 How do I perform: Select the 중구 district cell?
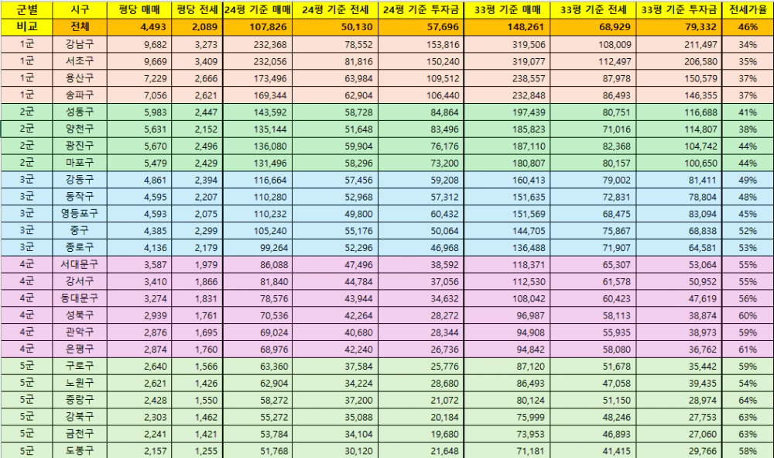coord(80,230)
